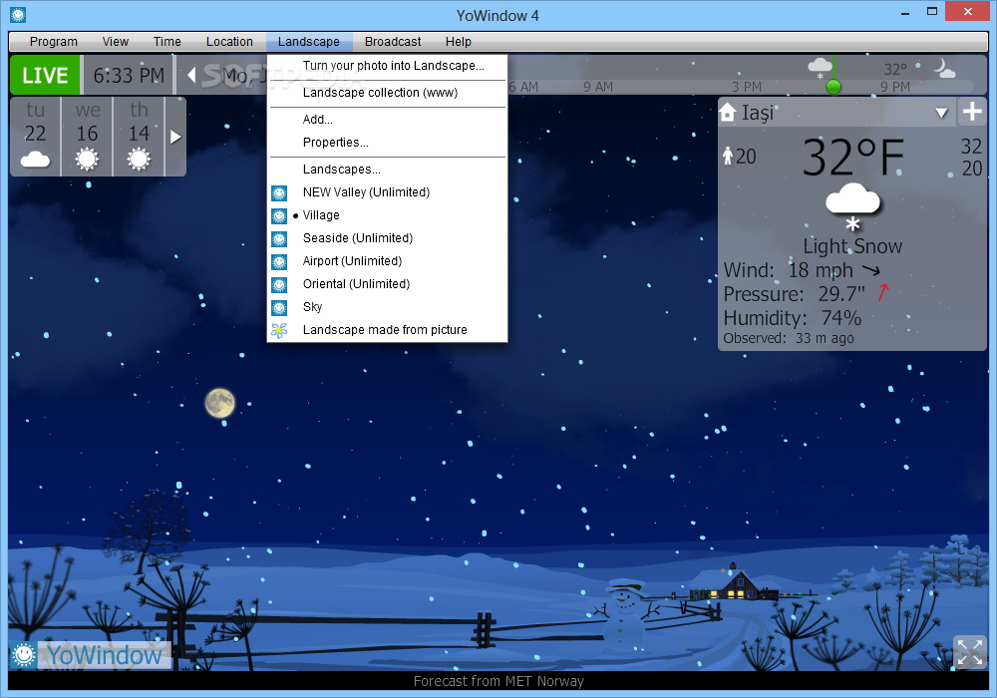Click 9 PM on the timeline
997x698 pixels.
tap(894, 87)
